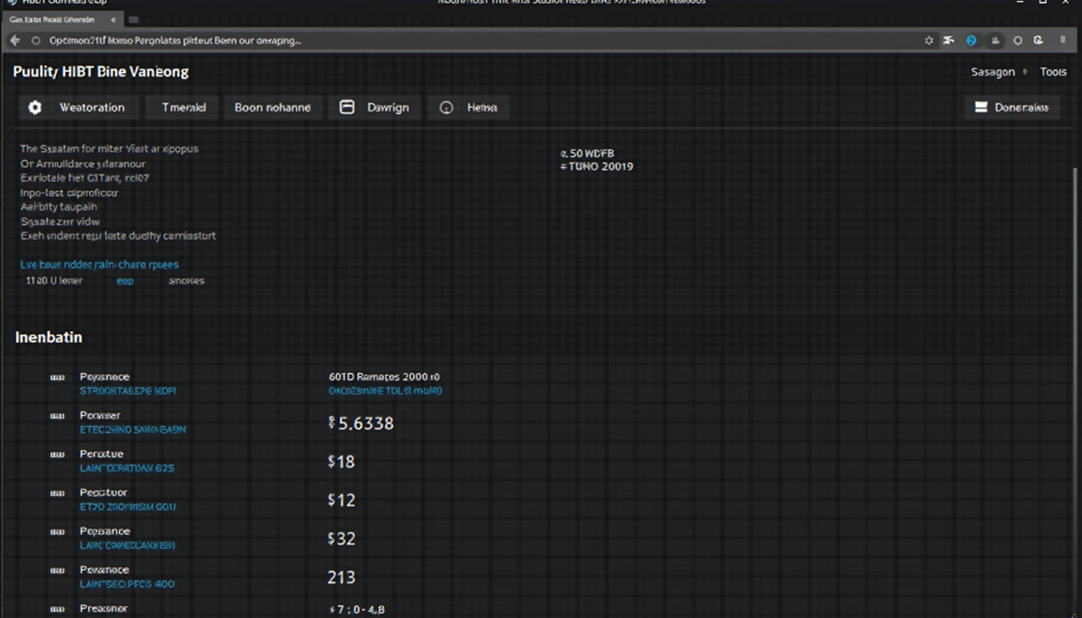Click the blue eap link
Image resolution: width=1082 pixels, height=618 pixels.
click(x=125, y=281)
